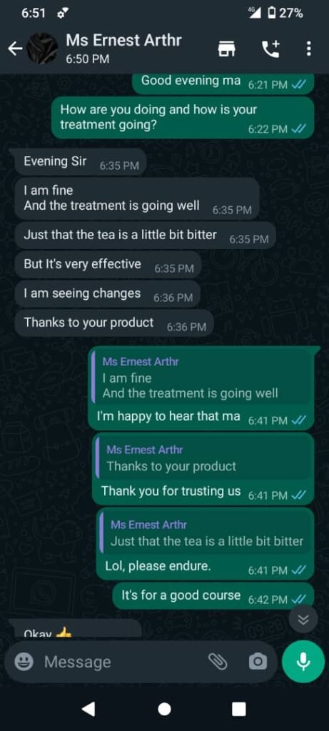Tap quoted 'Just that the tea is a little bit bitter'
Image resolution: width=329 pixels, height=731 pixels.
point(205,533)
